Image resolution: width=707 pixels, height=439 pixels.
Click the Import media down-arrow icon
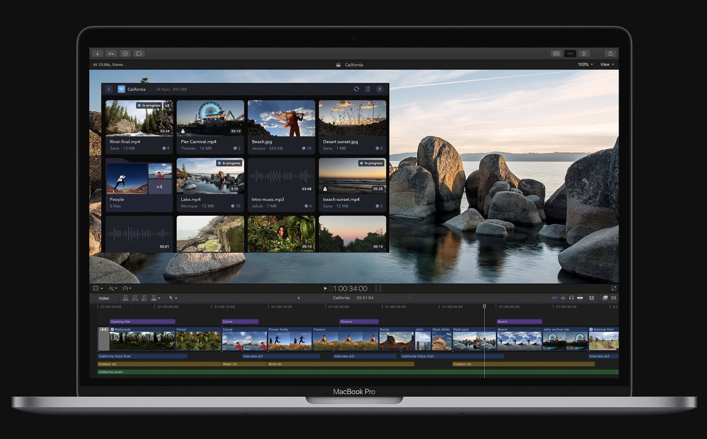[x=97, y=53]
